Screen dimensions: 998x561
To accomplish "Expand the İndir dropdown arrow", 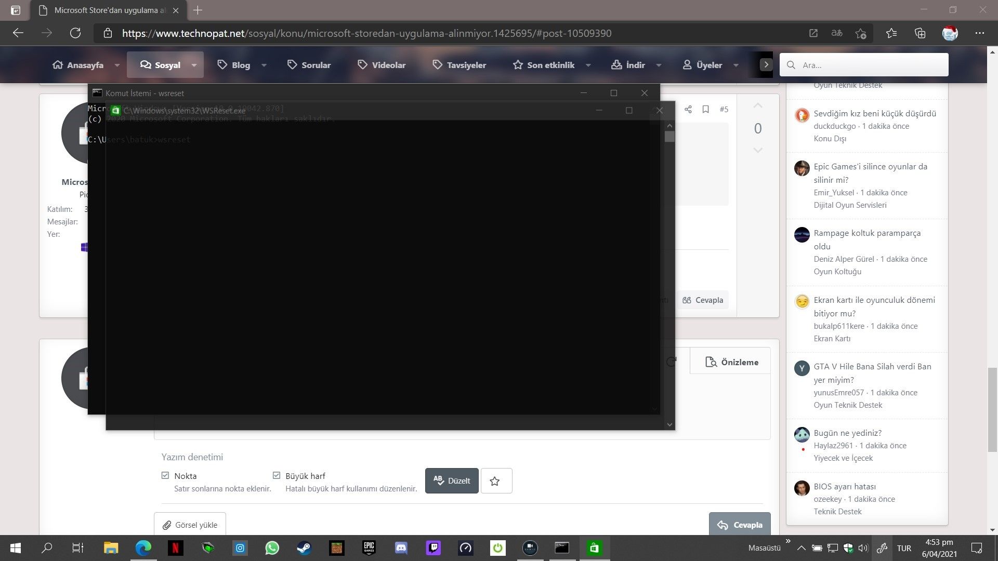I will 659,65.
